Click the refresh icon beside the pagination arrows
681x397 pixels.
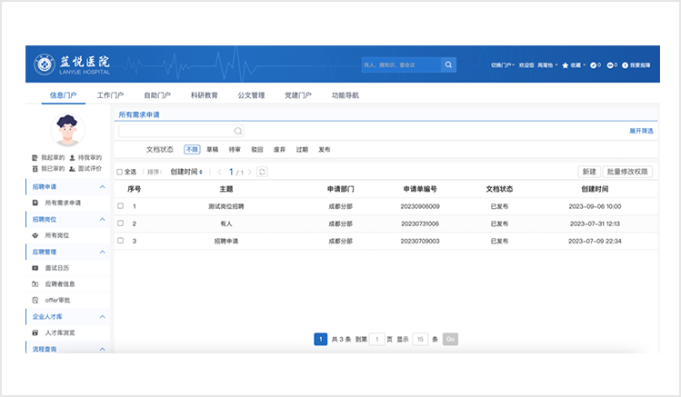click(x=262, y=171)
